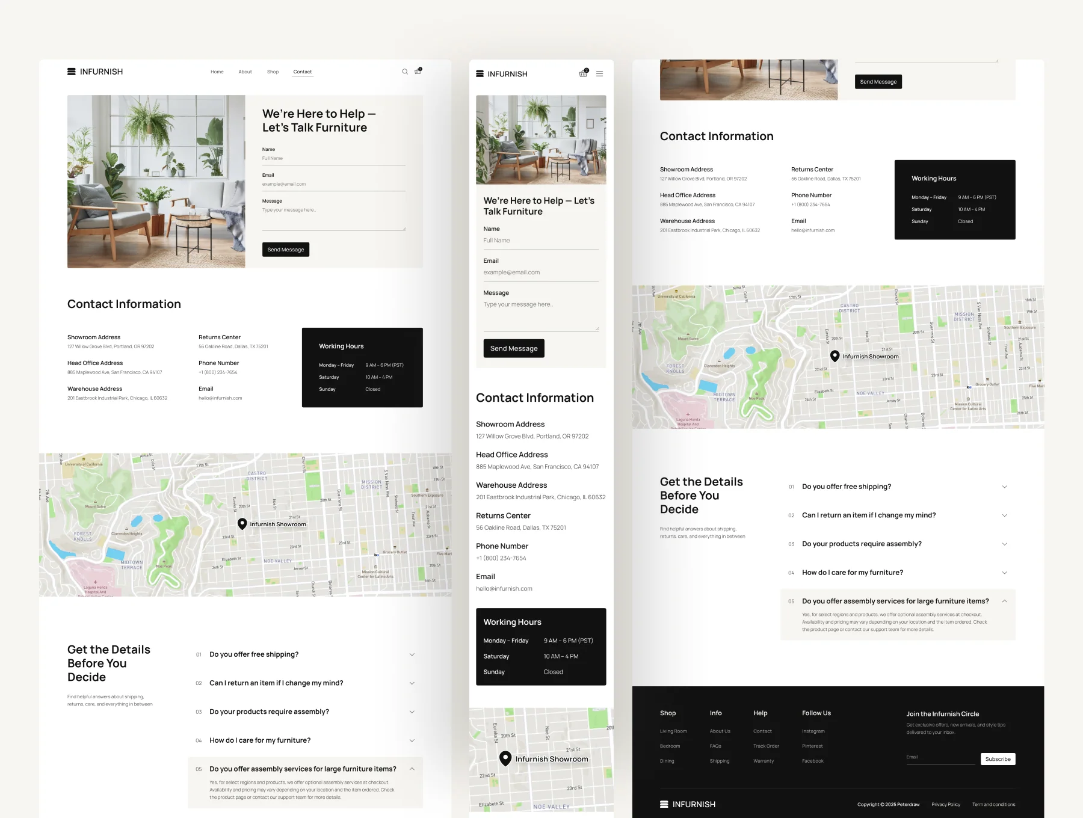Expand 'Can I return an item' in right panel
This screenshot has height=818, width=1083.
click(x=898, y=515)
